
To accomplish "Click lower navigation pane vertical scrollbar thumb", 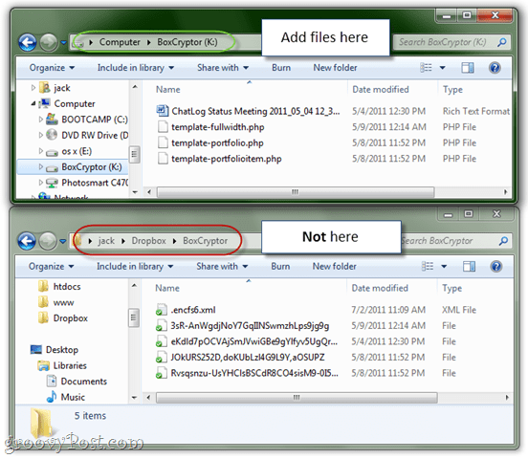I will click(x=134, y=317).
